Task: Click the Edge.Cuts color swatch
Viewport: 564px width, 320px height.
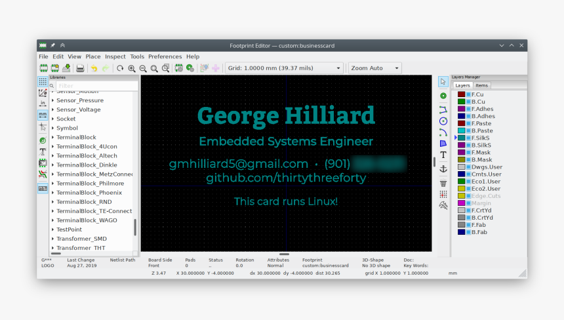Action: [462, 196]
